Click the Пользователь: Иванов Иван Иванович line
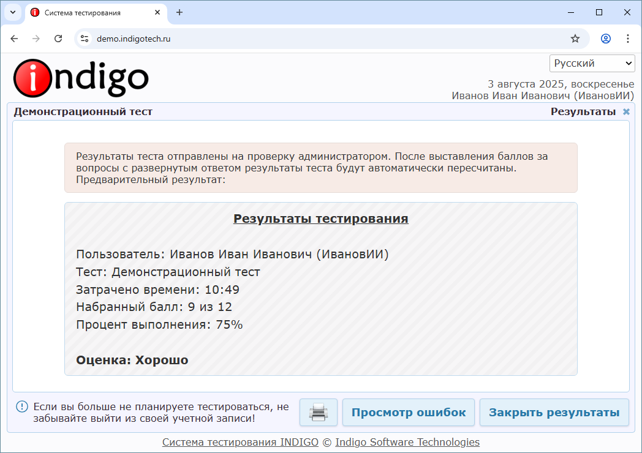The width and height of the screenshot is (642, 453). pyautogui.click(x=232, y=254)
